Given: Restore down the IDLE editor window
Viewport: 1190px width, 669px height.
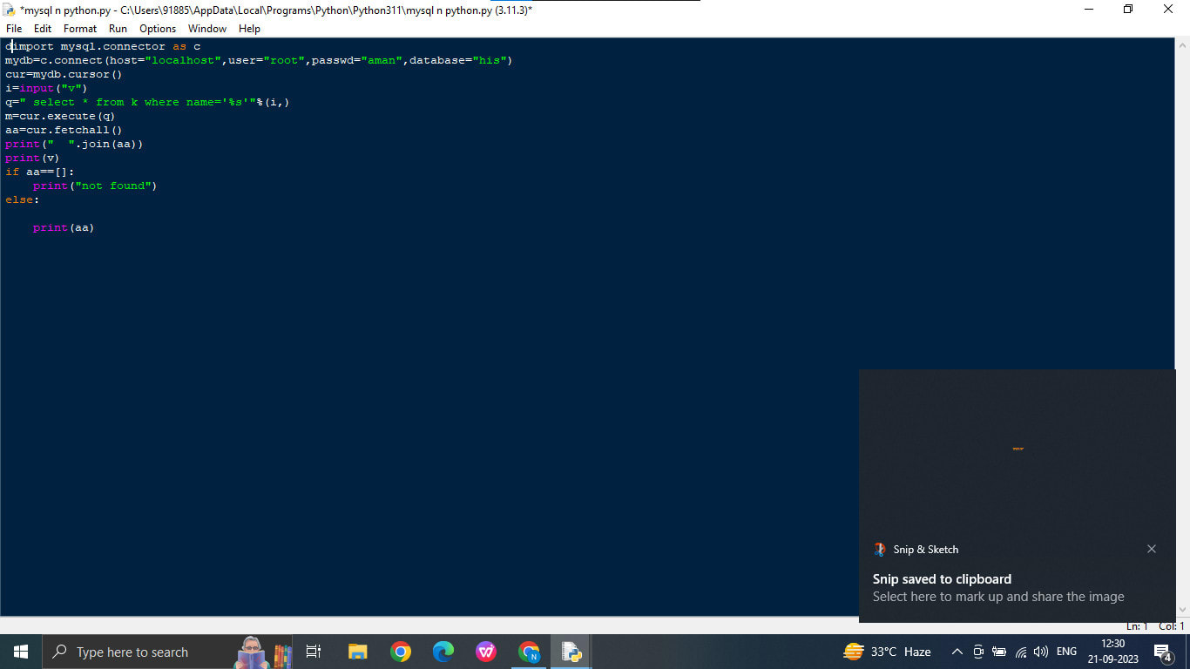Looking at the screenshot, I should point(1129,10).
